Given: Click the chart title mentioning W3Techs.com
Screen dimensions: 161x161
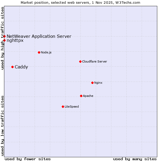Looking at the screenshot, I should tap(80, 2).
